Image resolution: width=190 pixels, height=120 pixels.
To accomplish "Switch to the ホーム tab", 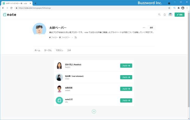I will click(37, 50).
